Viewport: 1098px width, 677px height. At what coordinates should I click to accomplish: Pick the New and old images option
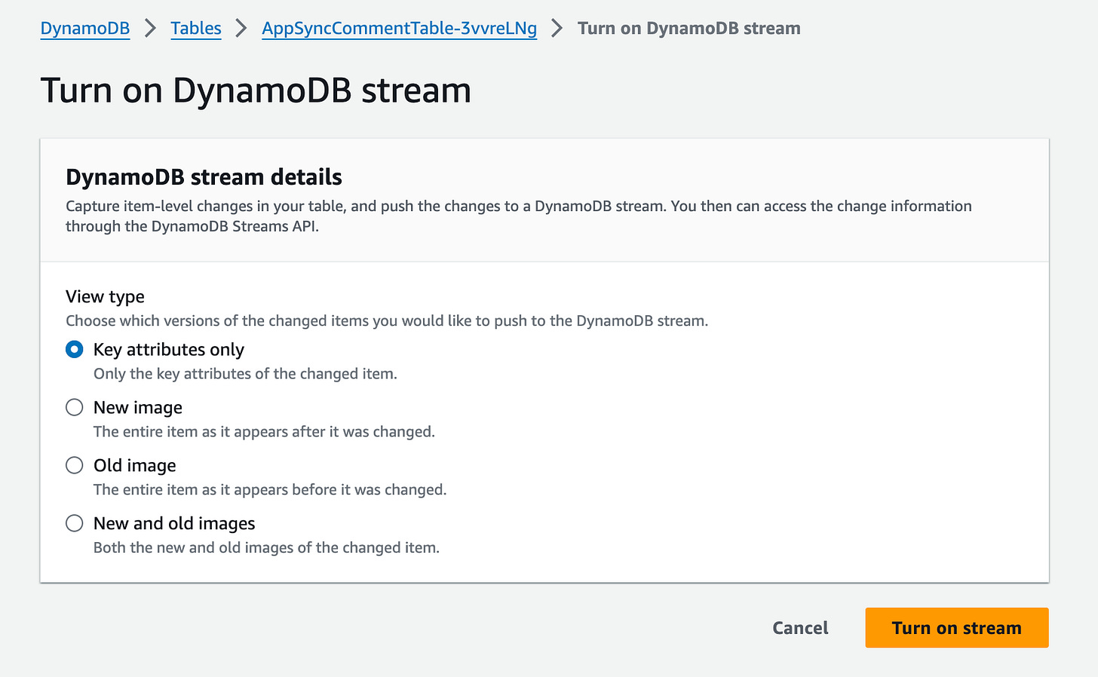click(x=74, y=523)
